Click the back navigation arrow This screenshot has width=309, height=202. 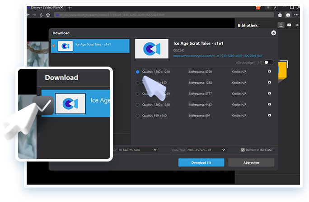[x=28, y=15]
